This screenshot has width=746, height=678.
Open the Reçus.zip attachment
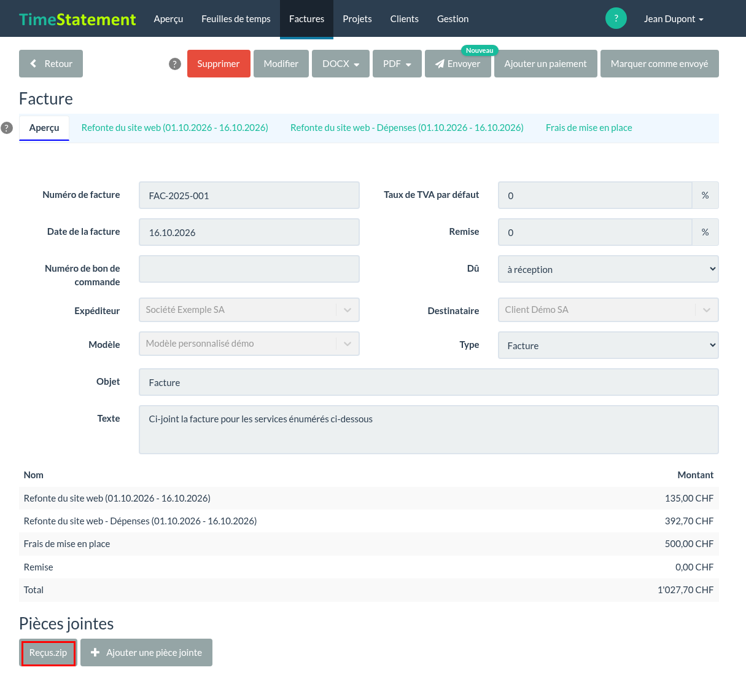click(x=49, y=653)
